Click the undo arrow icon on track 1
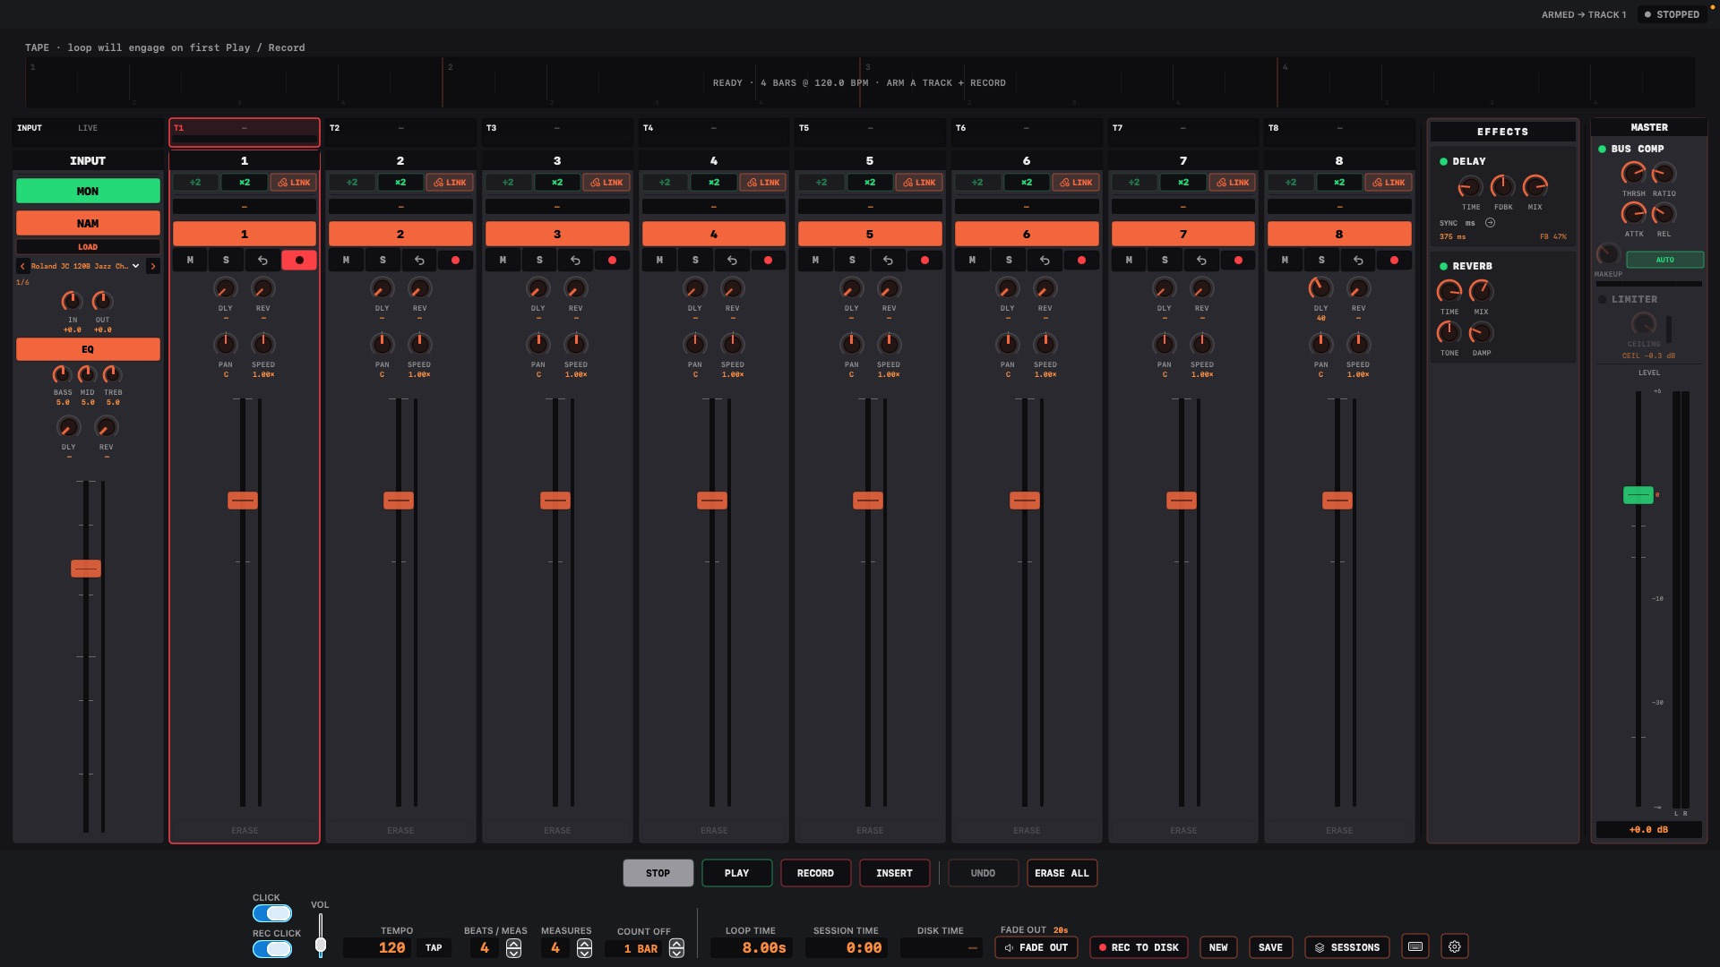The image size is (1720, 967). [262, 260]
